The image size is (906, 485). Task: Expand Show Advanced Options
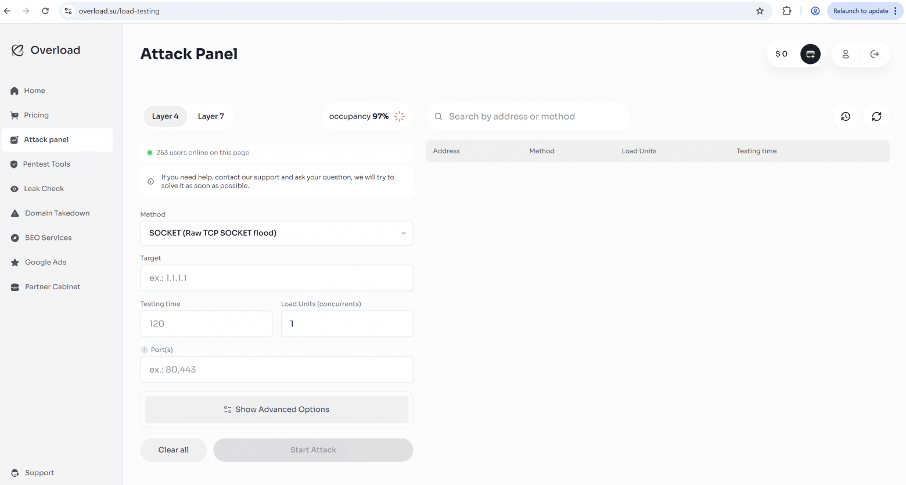pos(276,409)
